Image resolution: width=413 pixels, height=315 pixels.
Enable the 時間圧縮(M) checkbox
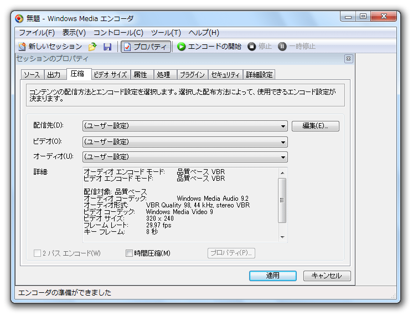[129, 253]
